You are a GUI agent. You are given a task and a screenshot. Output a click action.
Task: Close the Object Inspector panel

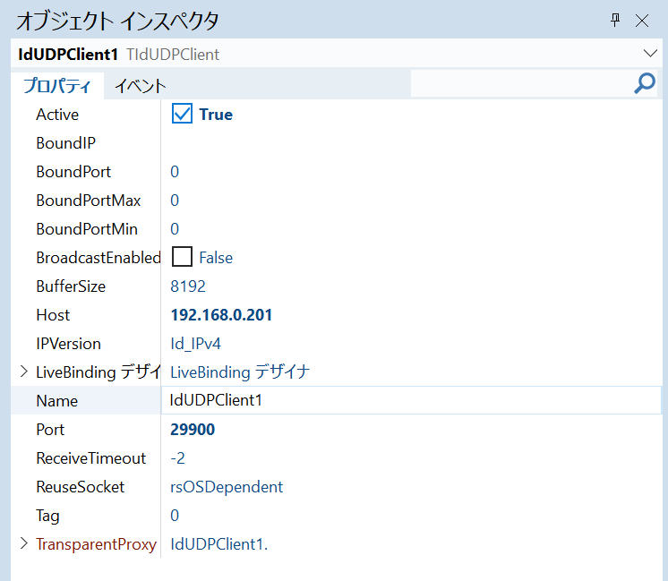point(642,20)
